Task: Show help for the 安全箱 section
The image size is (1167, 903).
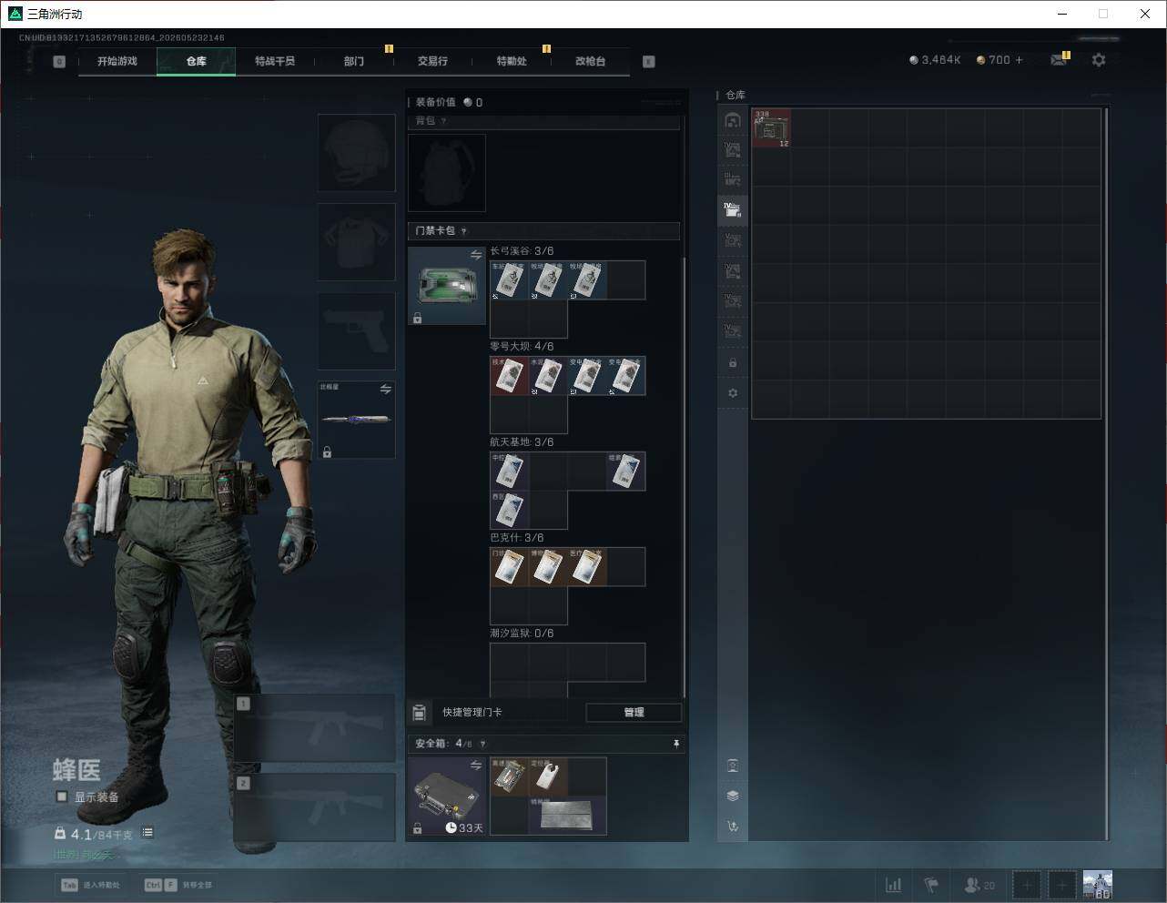Action: 482,745
